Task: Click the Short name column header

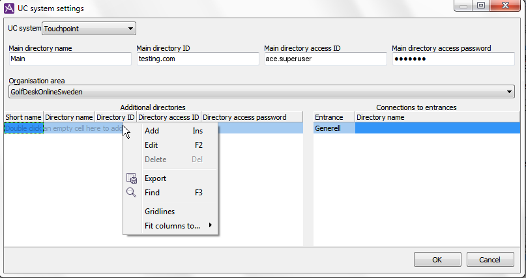Action: point(23,117)
